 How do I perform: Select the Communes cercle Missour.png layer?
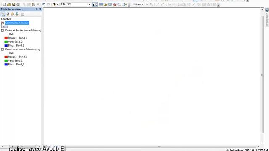22,49
